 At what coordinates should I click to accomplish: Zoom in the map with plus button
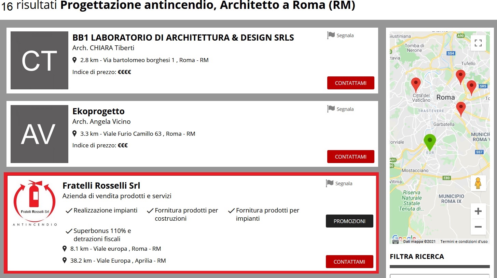[x=478, y=211]
